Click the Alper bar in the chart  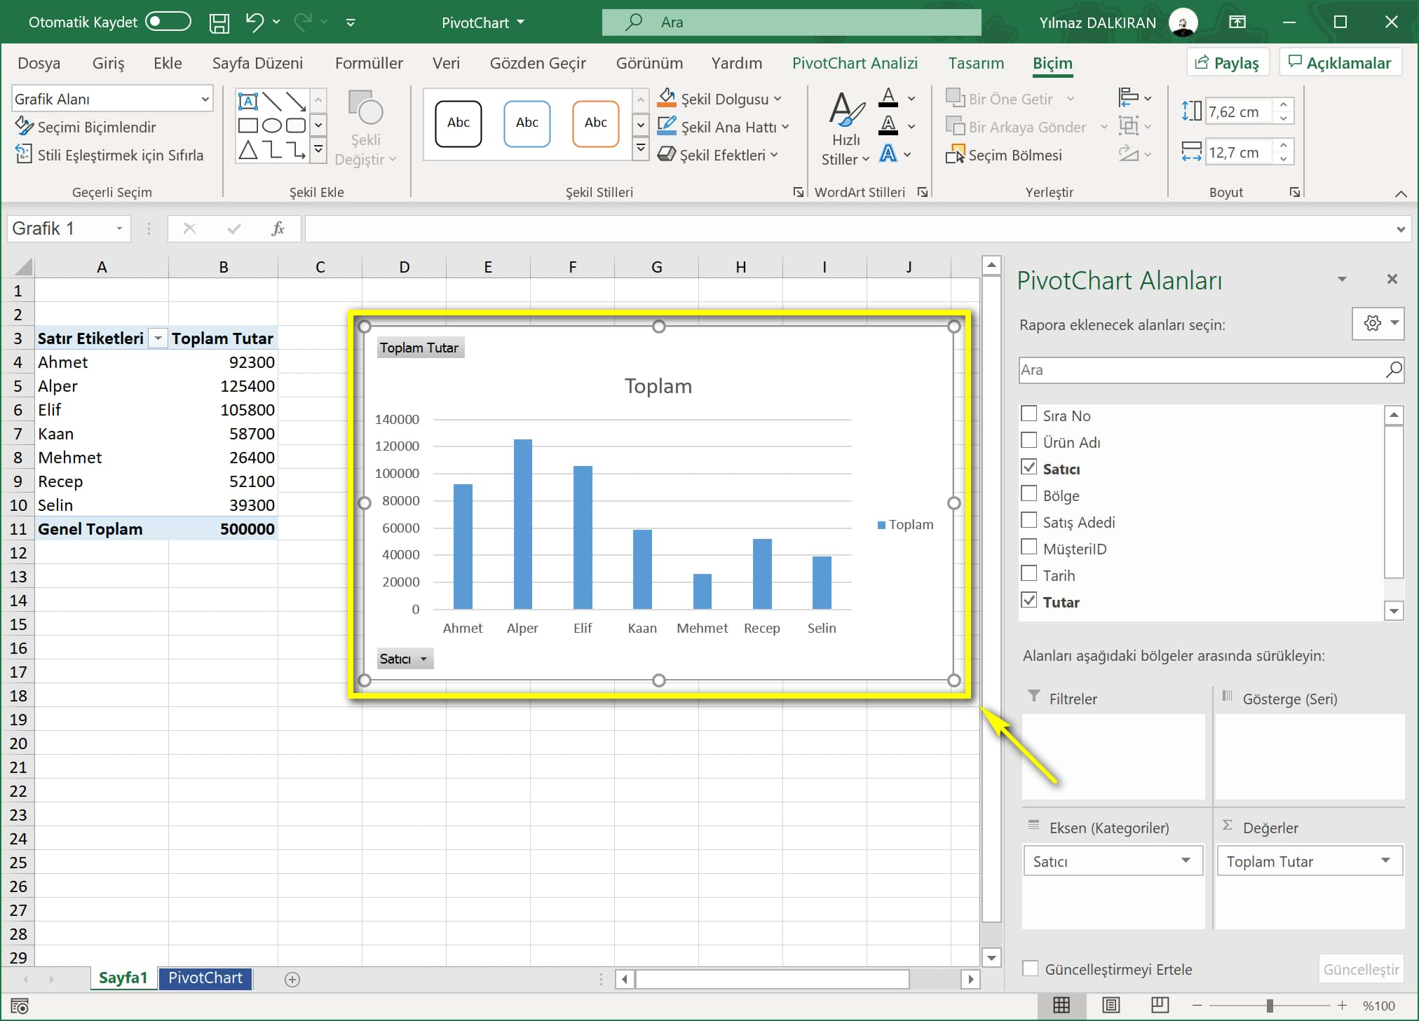coord(523,523)
